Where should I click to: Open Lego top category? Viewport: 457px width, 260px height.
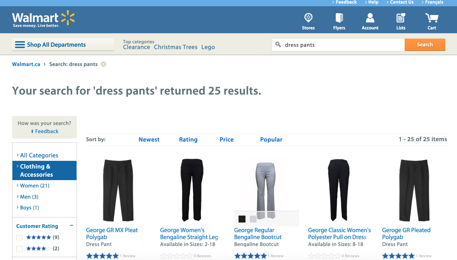[208, 47]
